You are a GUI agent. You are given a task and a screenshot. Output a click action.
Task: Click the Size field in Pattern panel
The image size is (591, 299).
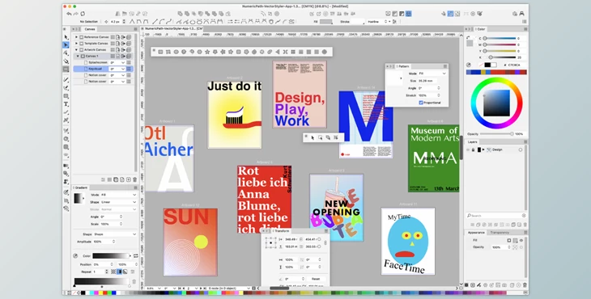(427, 81)
